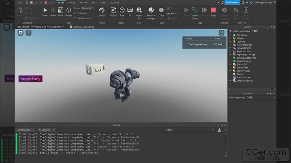Close the Pet Simulator tab
This screenshot has width=291, height=163.
pos(63,27)
